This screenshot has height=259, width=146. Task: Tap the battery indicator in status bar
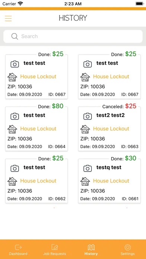pos(139,4)
